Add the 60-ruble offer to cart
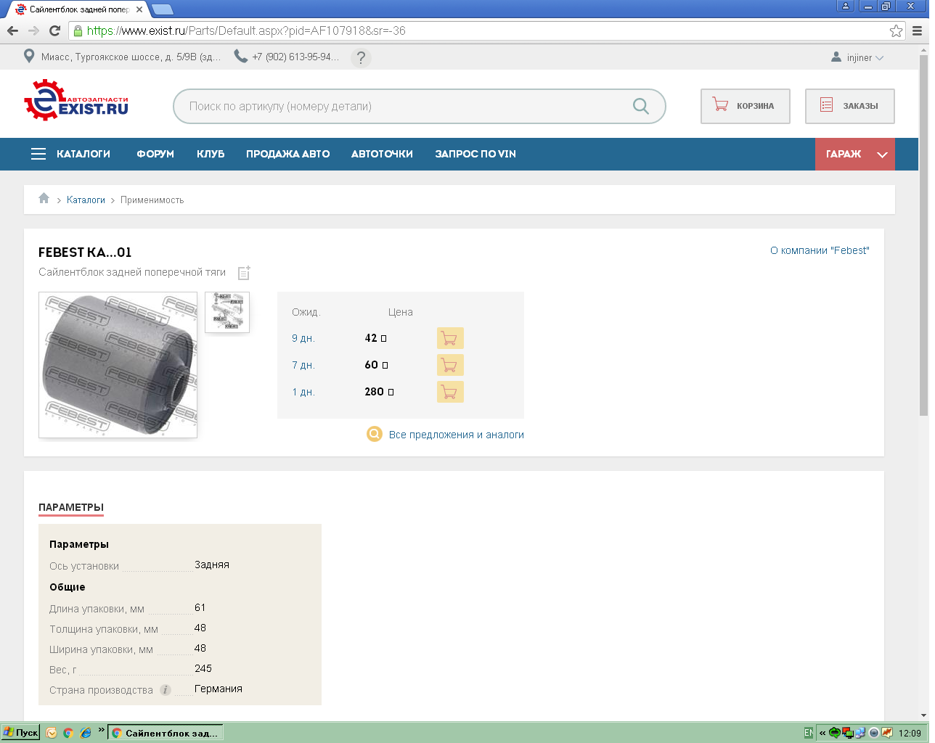935x743 pixels. coord(449,365)
